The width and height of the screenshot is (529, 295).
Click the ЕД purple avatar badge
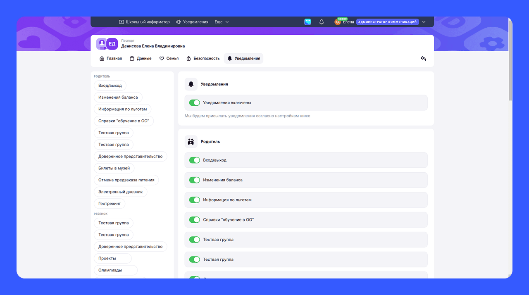coord(112,44)
